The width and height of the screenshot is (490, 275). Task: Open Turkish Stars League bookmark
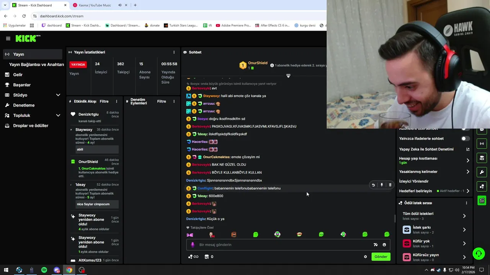(x=181, y=26)
